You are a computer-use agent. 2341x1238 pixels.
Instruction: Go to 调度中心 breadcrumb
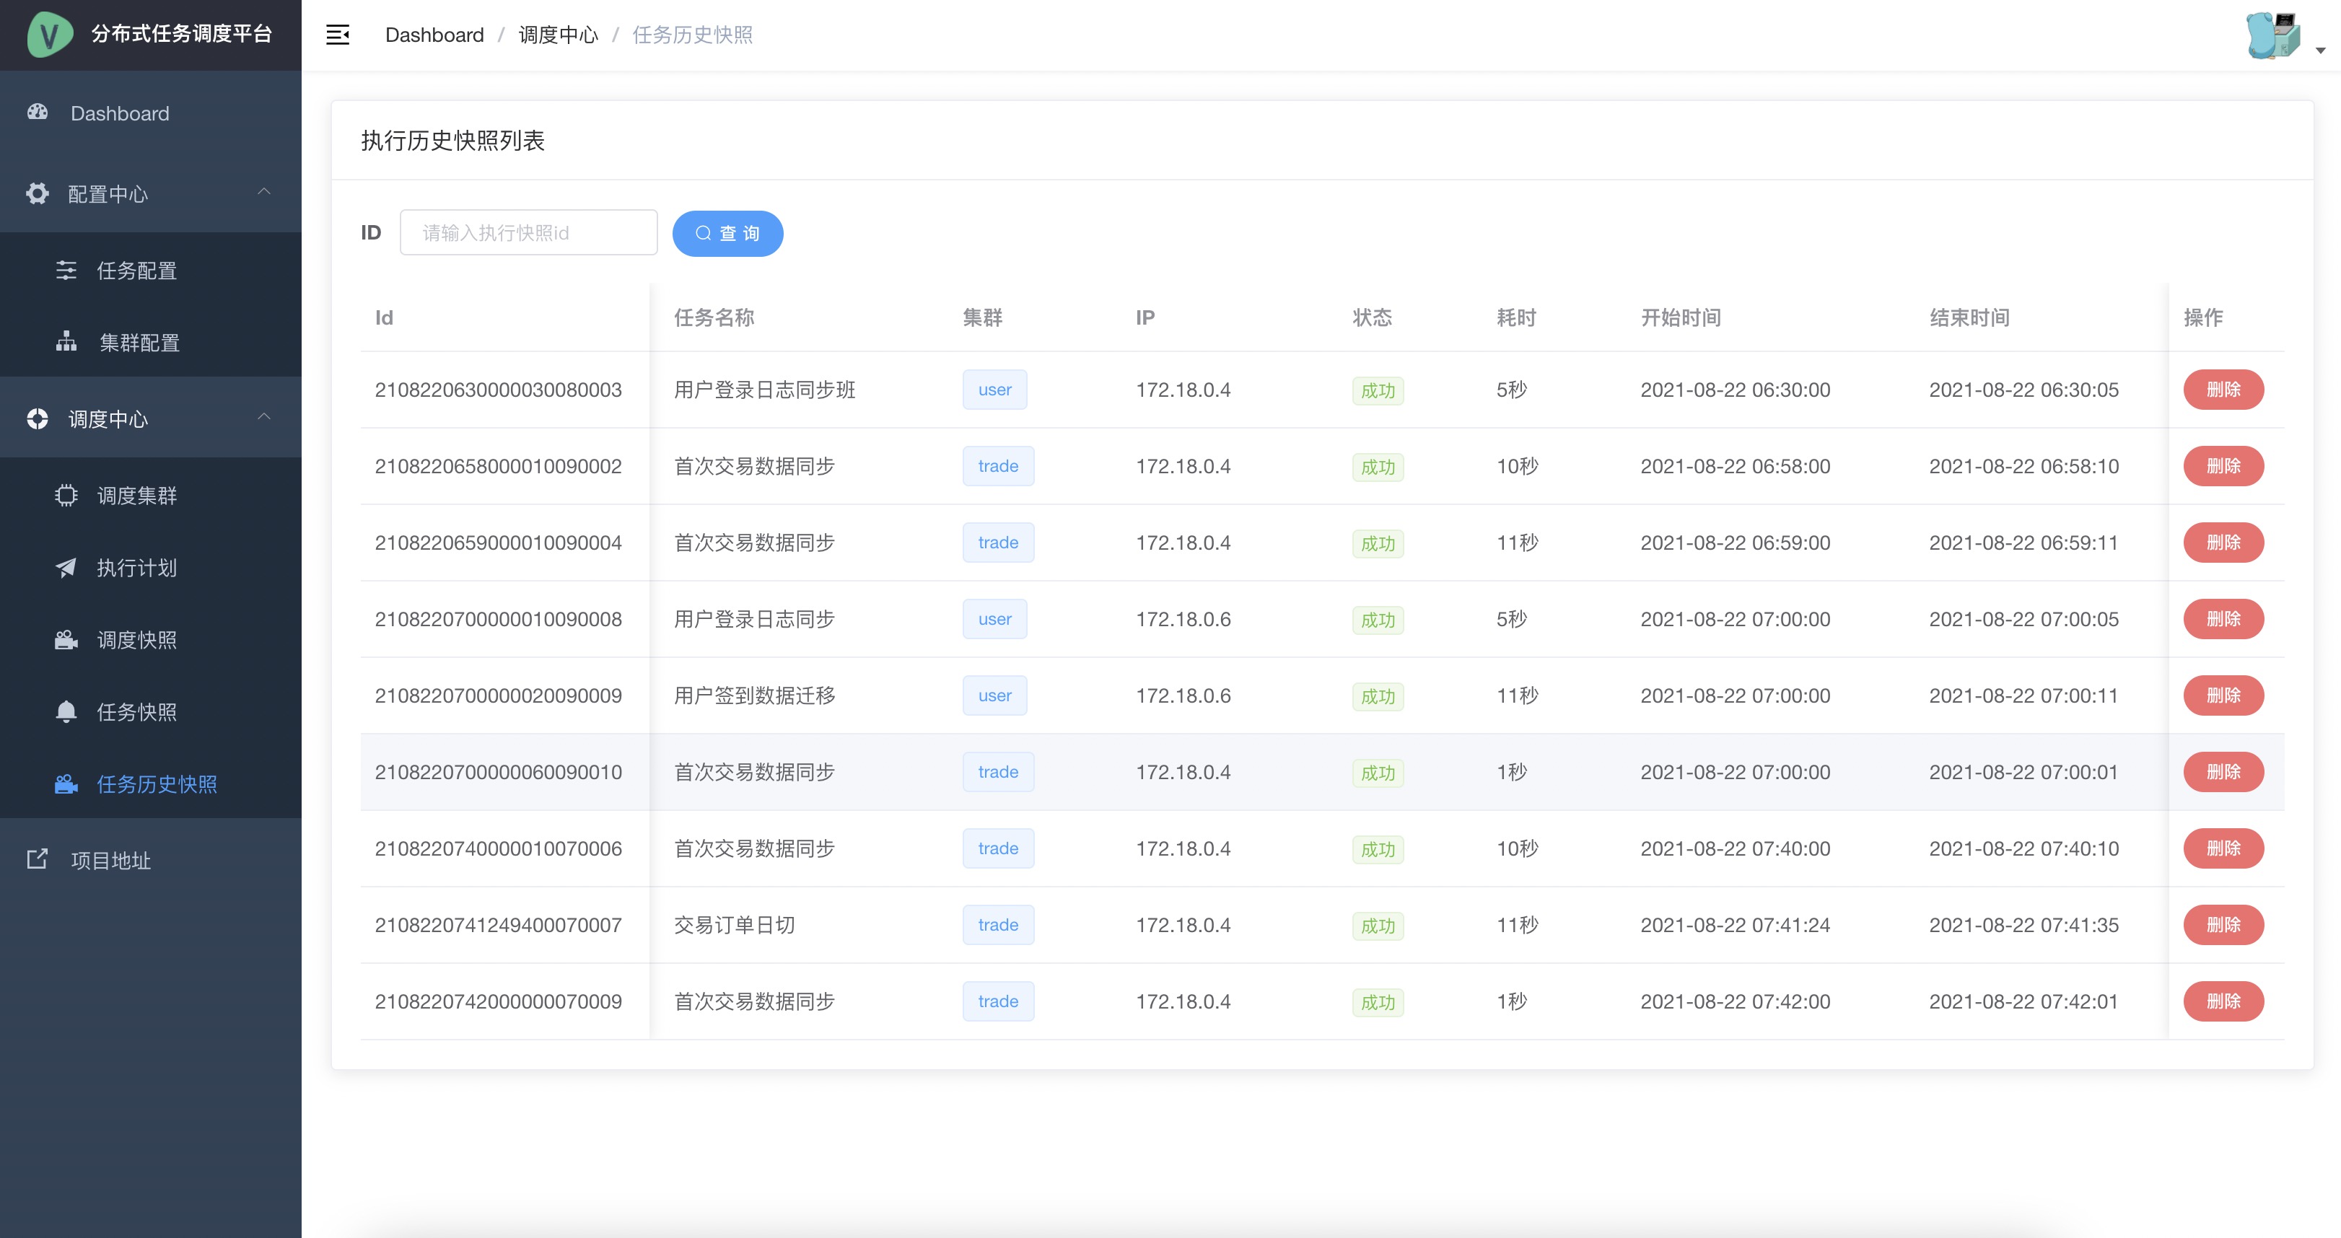[558, 35]
